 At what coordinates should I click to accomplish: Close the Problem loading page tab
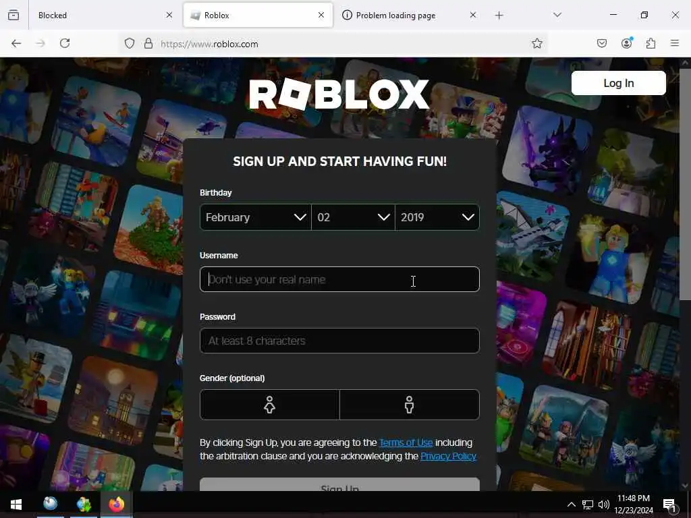473,15
